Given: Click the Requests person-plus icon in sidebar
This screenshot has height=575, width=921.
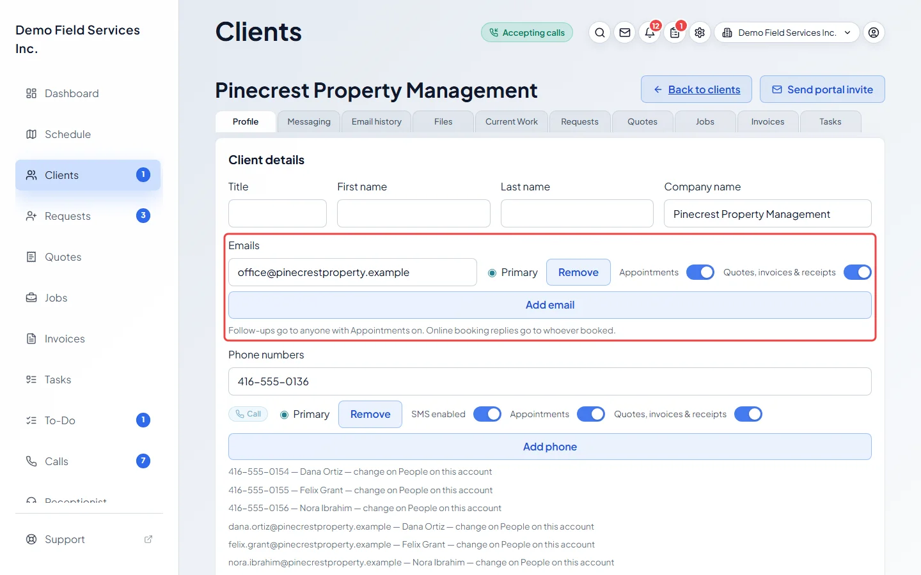Looking at the screenshot, I should pyautogui.click(x=31, y=216).
